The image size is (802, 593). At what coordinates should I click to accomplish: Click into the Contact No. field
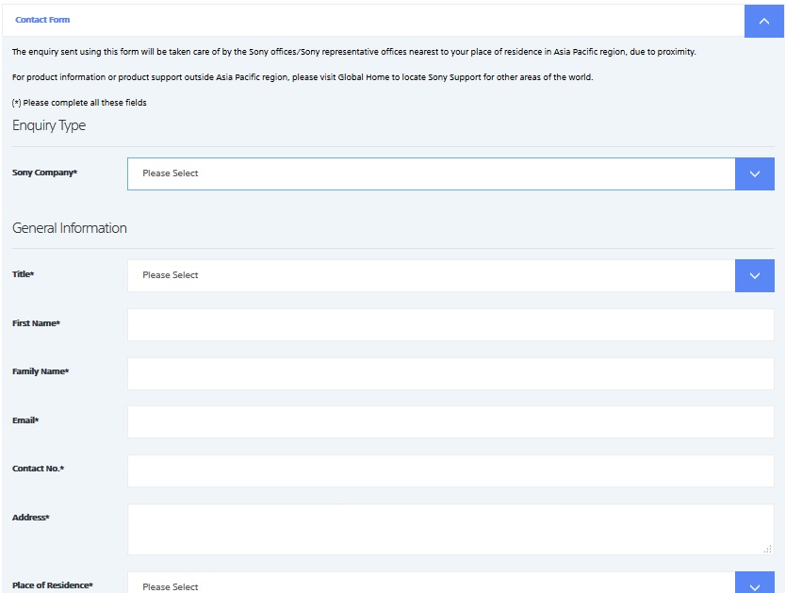tap(450, 470)
